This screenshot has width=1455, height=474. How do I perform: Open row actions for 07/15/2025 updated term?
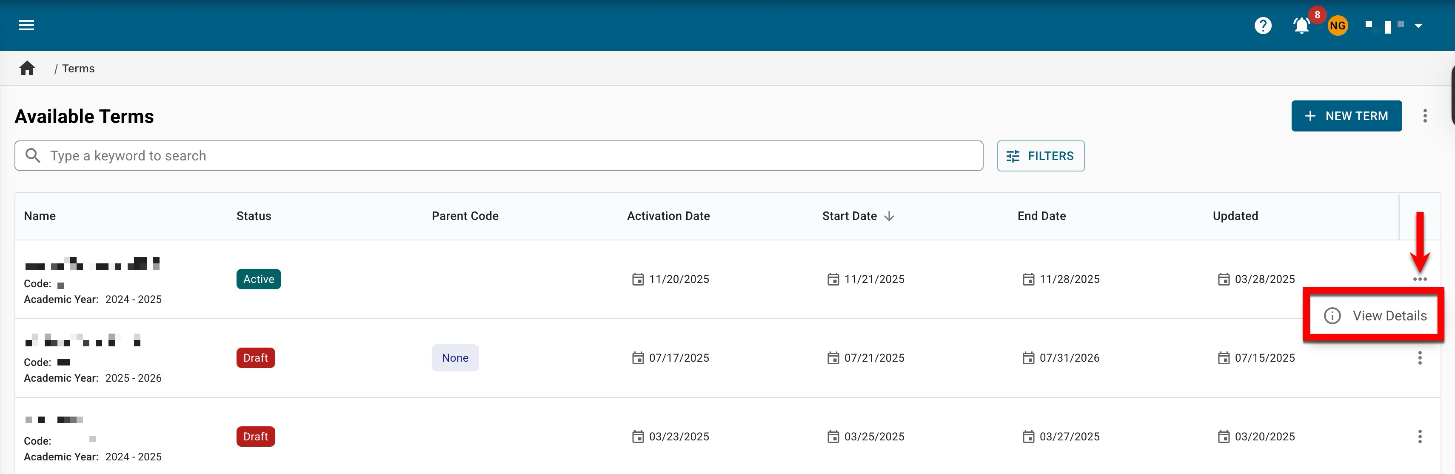click(1419, 357)
